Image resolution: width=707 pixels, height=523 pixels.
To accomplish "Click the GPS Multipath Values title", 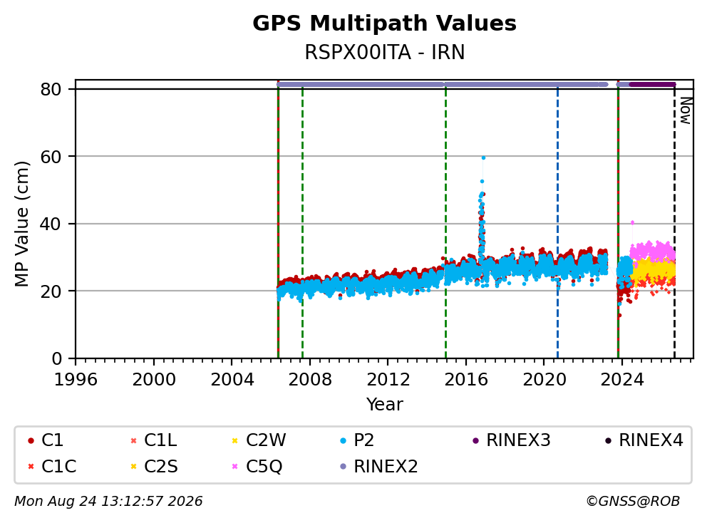I will 384,24.
